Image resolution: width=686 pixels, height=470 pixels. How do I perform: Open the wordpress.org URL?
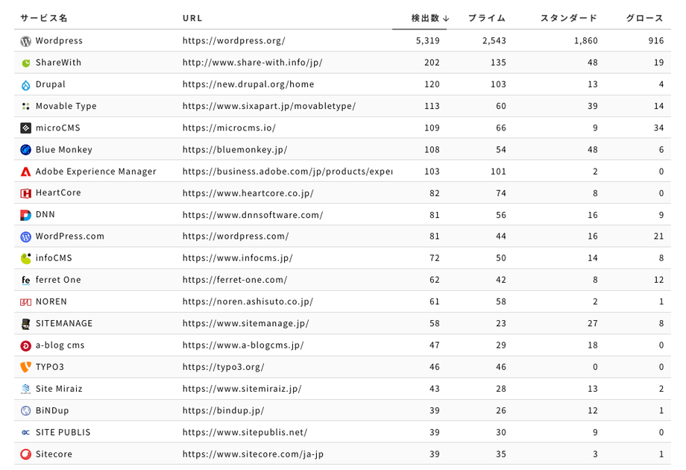tap(233, 41)
